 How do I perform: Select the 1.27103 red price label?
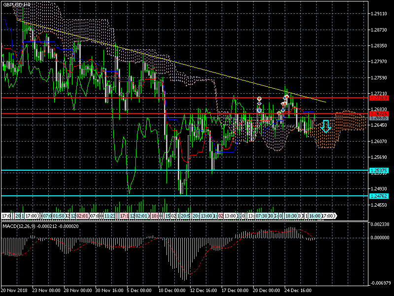tap(379, 98)
